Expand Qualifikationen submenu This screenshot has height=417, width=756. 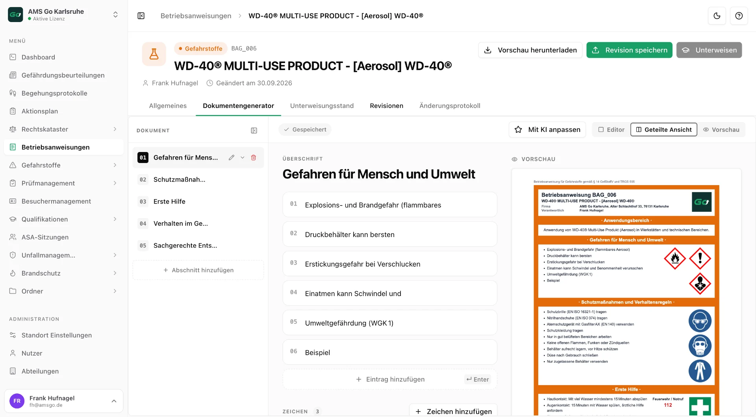pos(115,219)
